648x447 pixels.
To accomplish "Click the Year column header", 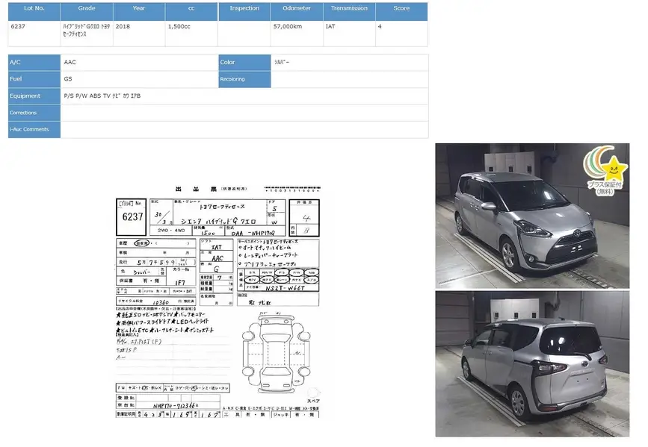I will click(x=138, y=10).
